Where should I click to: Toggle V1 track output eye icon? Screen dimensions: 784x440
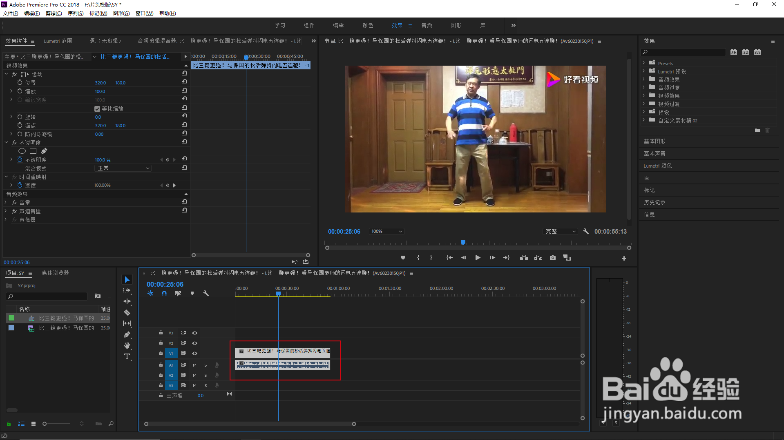tap(195, 353)
